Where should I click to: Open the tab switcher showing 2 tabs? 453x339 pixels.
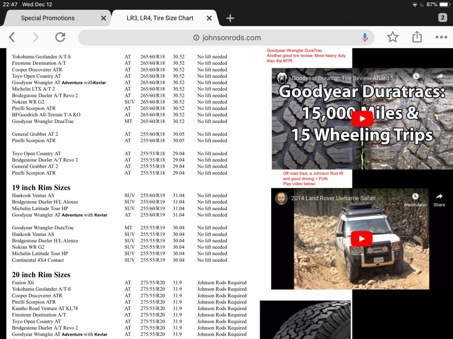(442, 18)
